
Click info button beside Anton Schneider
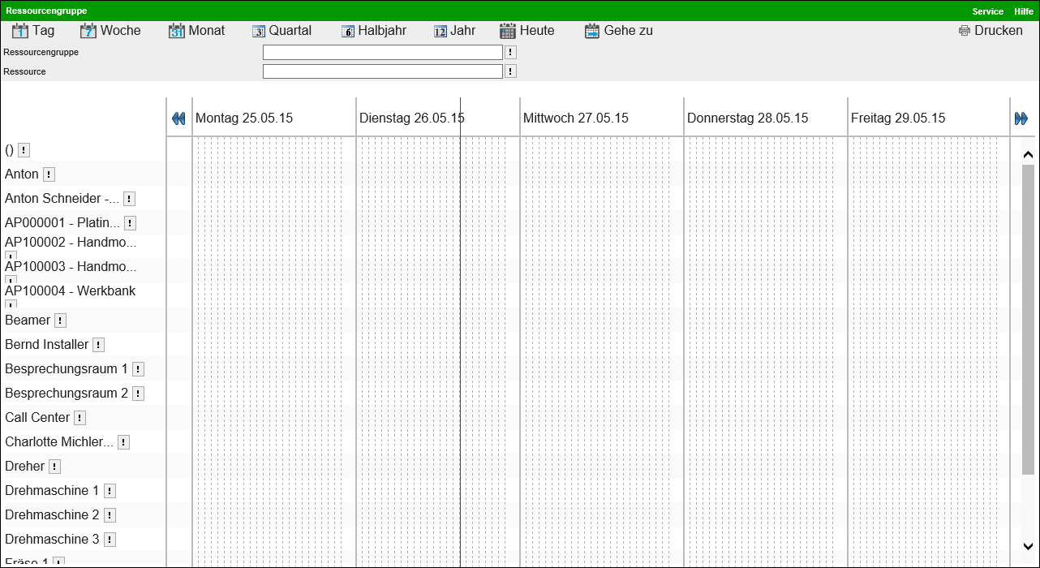(129, 199)
